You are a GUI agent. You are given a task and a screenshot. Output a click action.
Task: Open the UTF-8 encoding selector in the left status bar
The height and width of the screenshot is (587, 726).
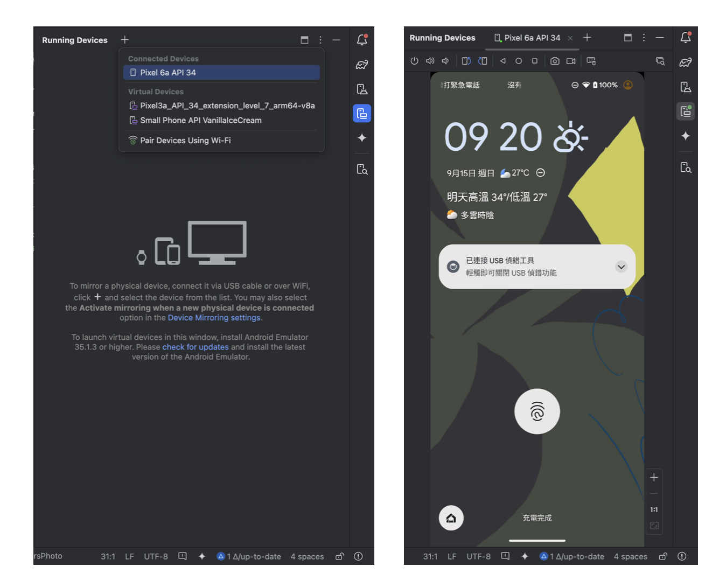[x=156, y=556]
